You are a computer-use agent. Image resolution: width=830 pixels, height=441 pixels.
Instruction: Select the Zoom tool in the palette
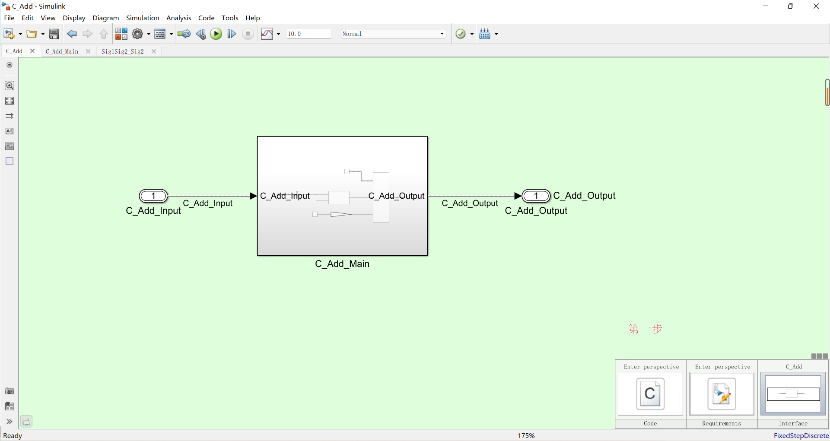10,86
